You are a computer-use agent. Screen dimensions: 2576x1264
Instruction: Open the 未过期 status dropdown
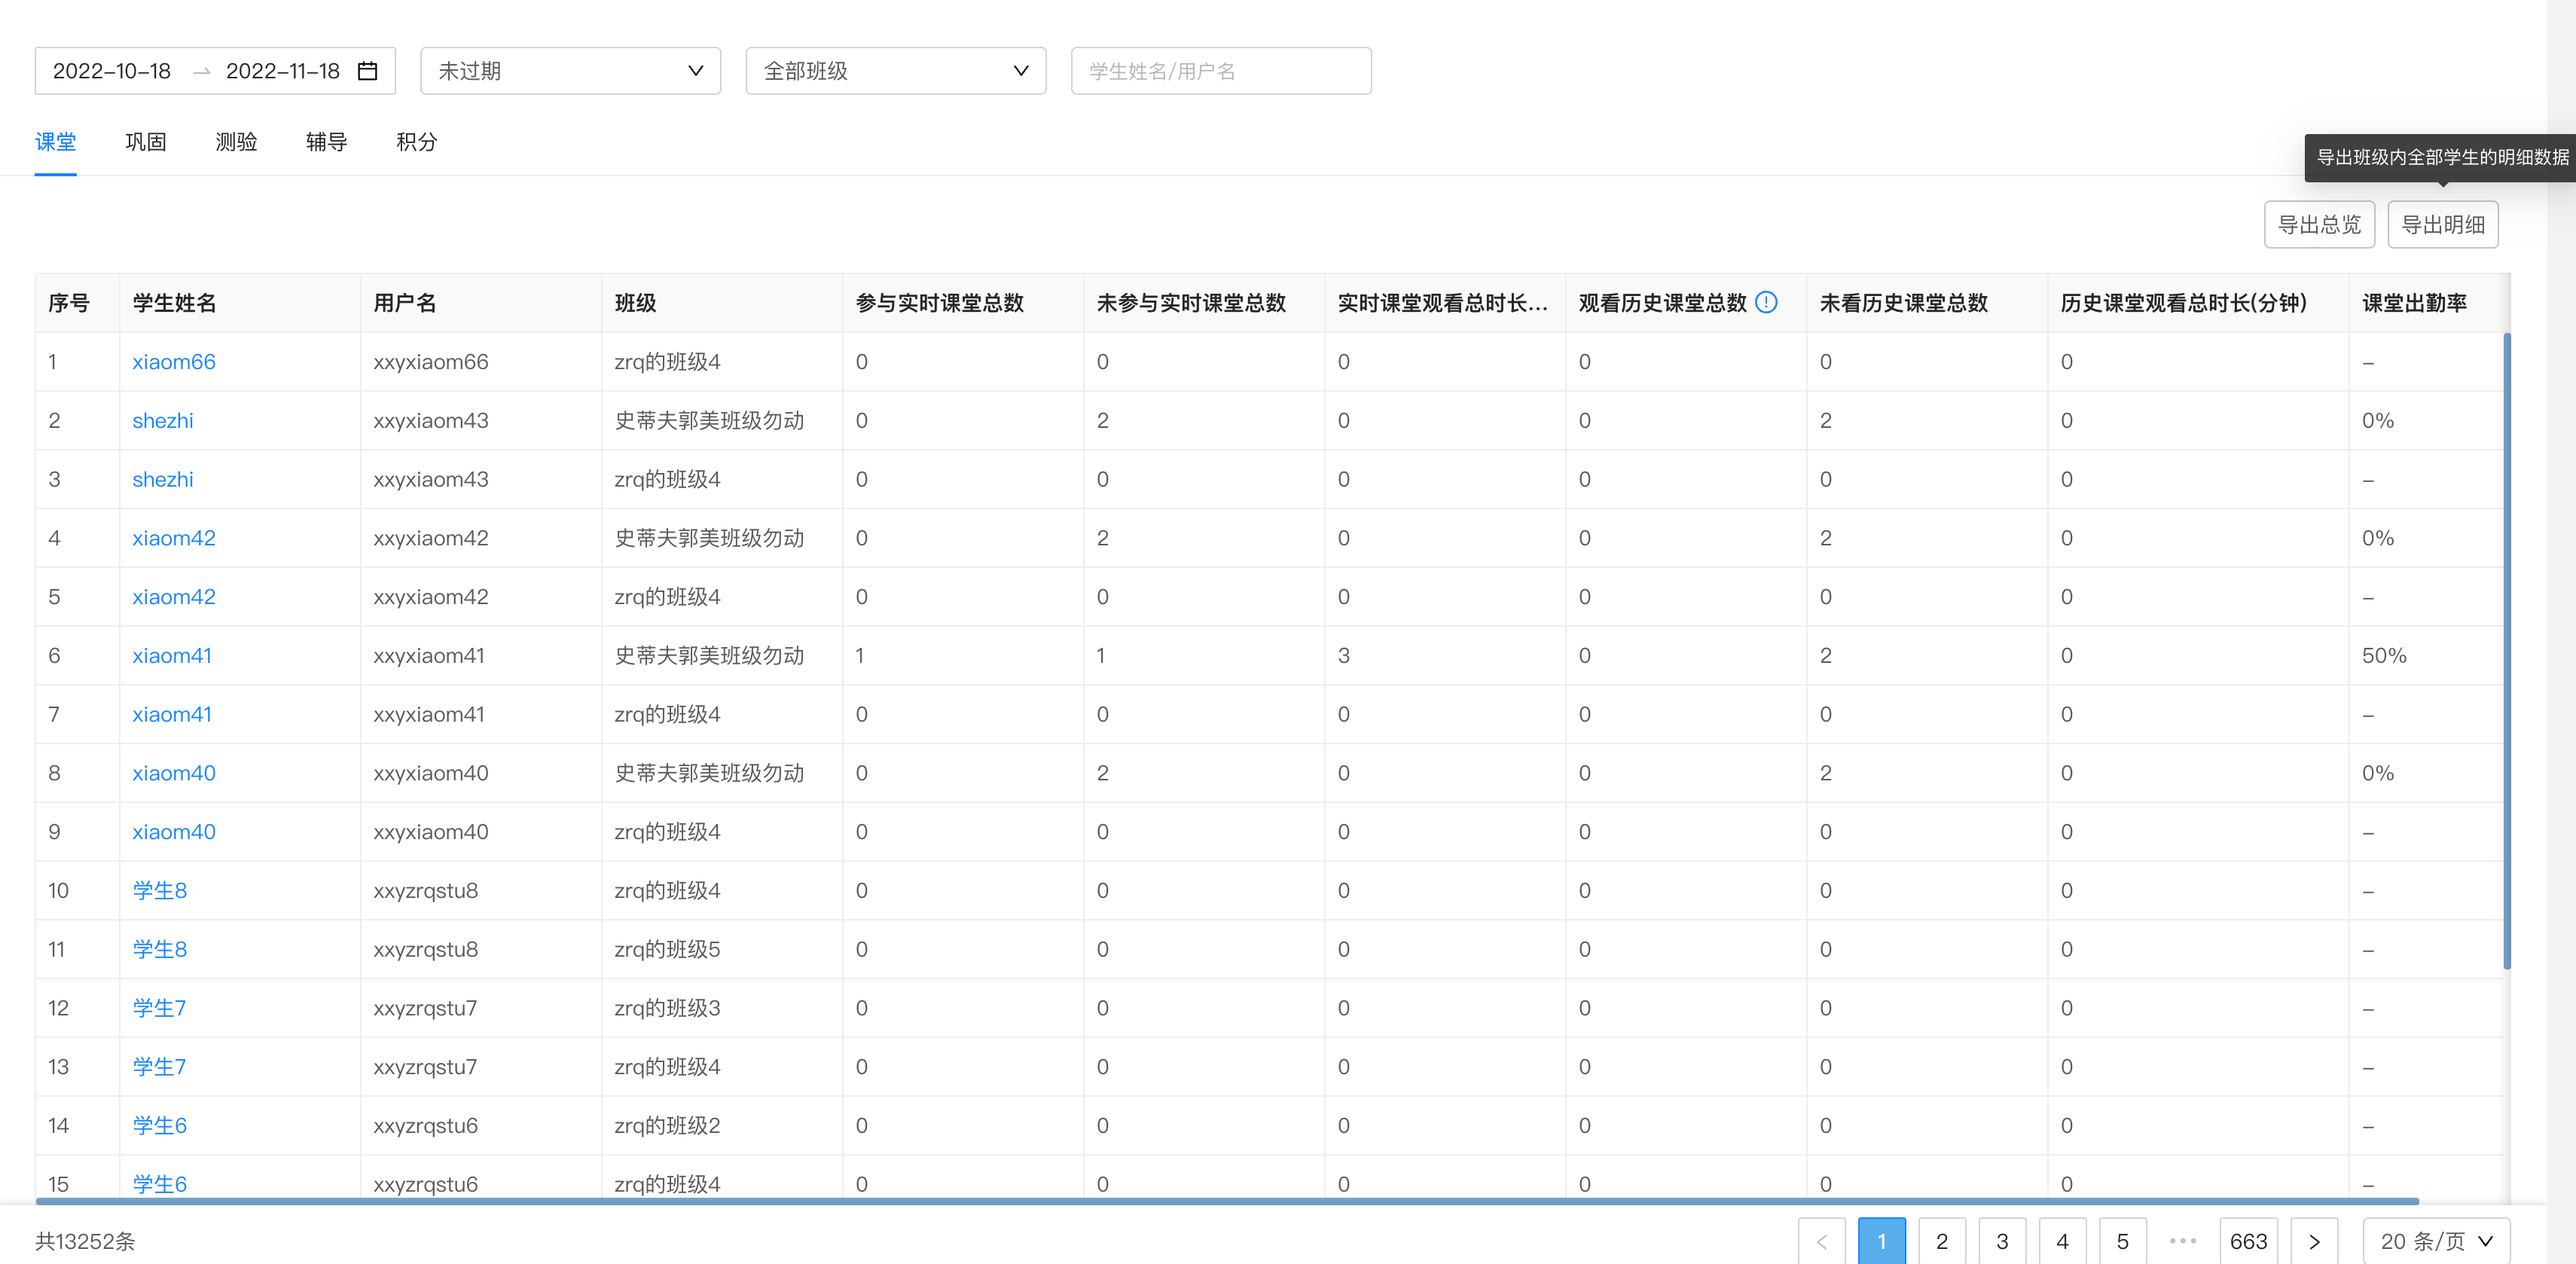pos(570,71)
